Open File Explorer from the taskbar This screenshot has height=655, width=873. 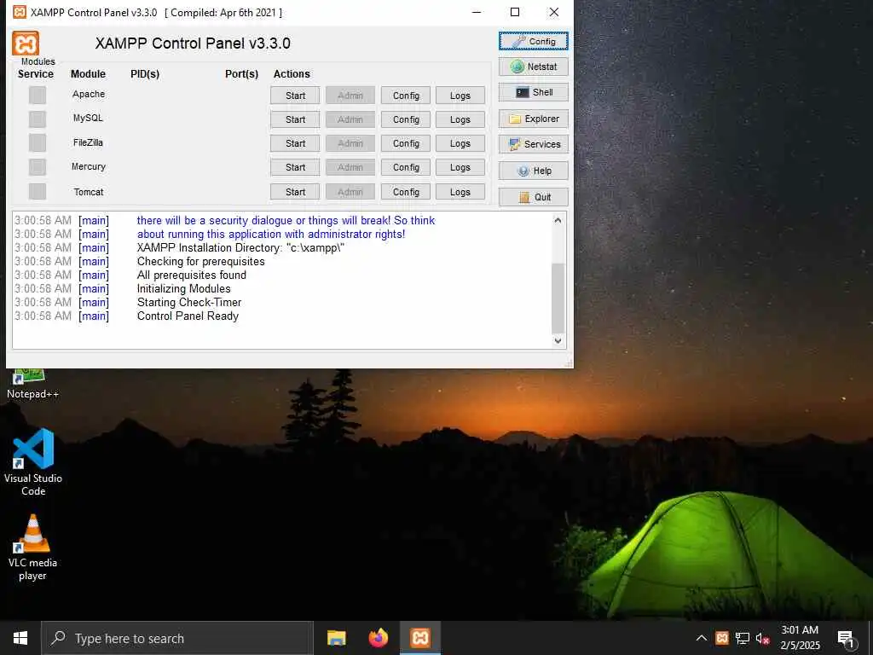click(336, 638)
